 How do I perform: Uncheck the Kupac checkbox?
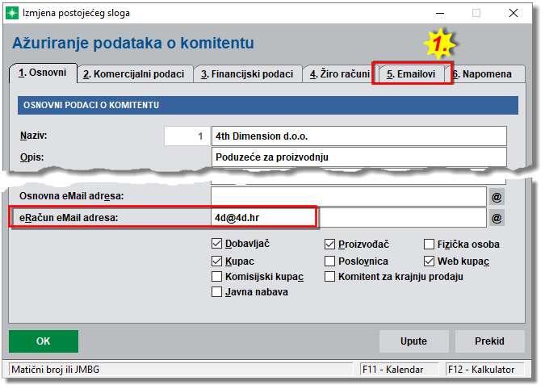coord(216,261)
